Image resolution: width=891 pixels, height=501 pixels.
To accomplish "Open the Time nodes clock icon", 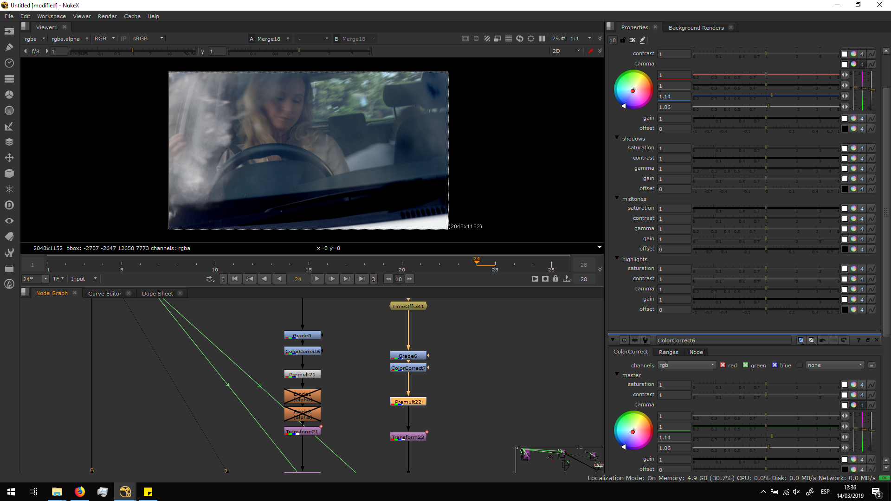I will click(x=9, y=63).
